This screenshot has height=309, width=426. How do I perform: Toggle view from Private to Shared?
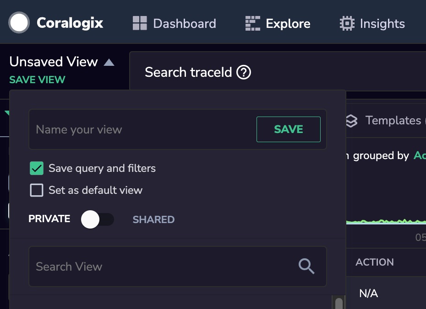point(97,219)
